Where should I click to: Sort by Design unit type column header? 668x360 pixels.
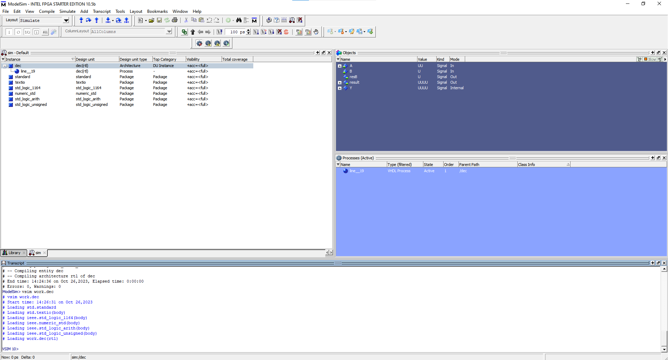(x=135, y=59)
